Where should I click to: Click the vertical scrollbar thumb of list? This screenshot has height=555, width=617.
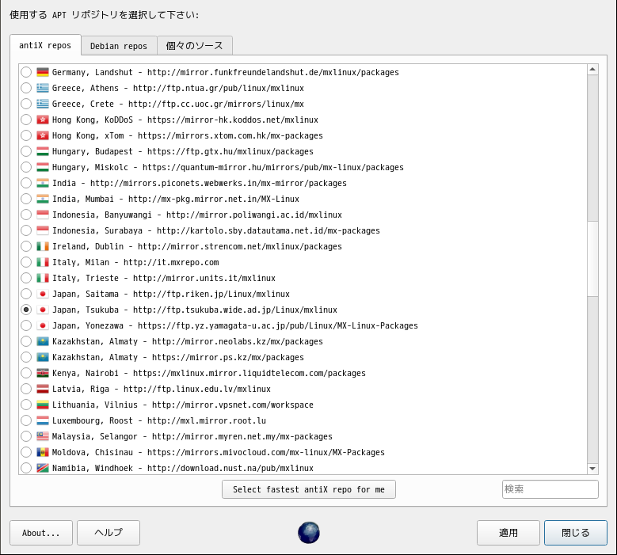coord(592,259)
